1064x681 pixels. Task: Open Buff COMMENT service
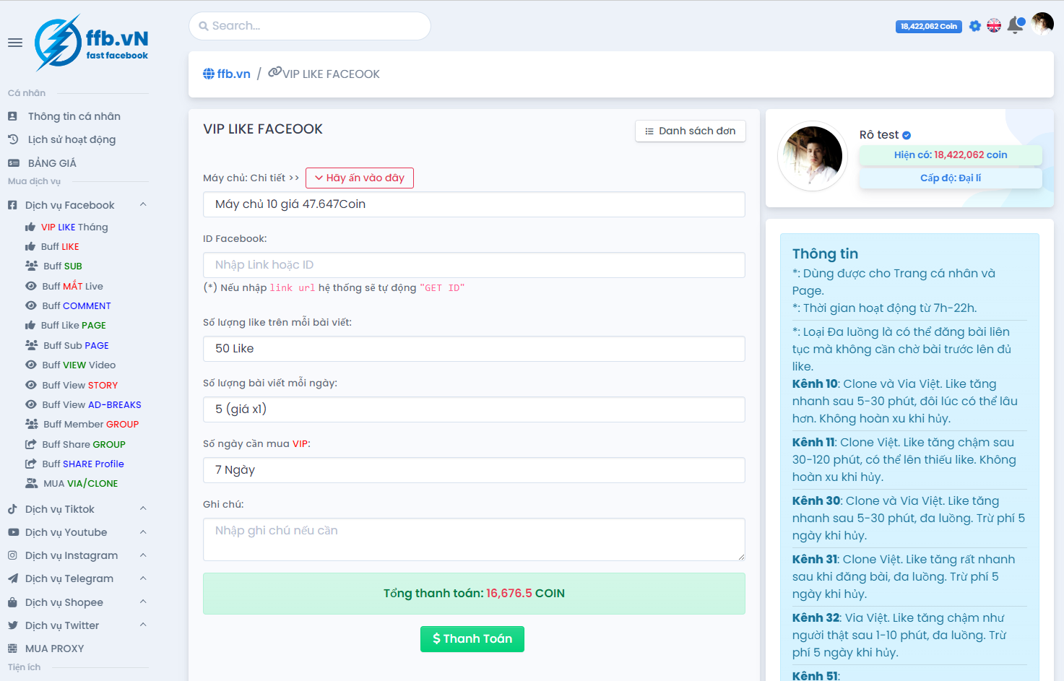(77, 305)
